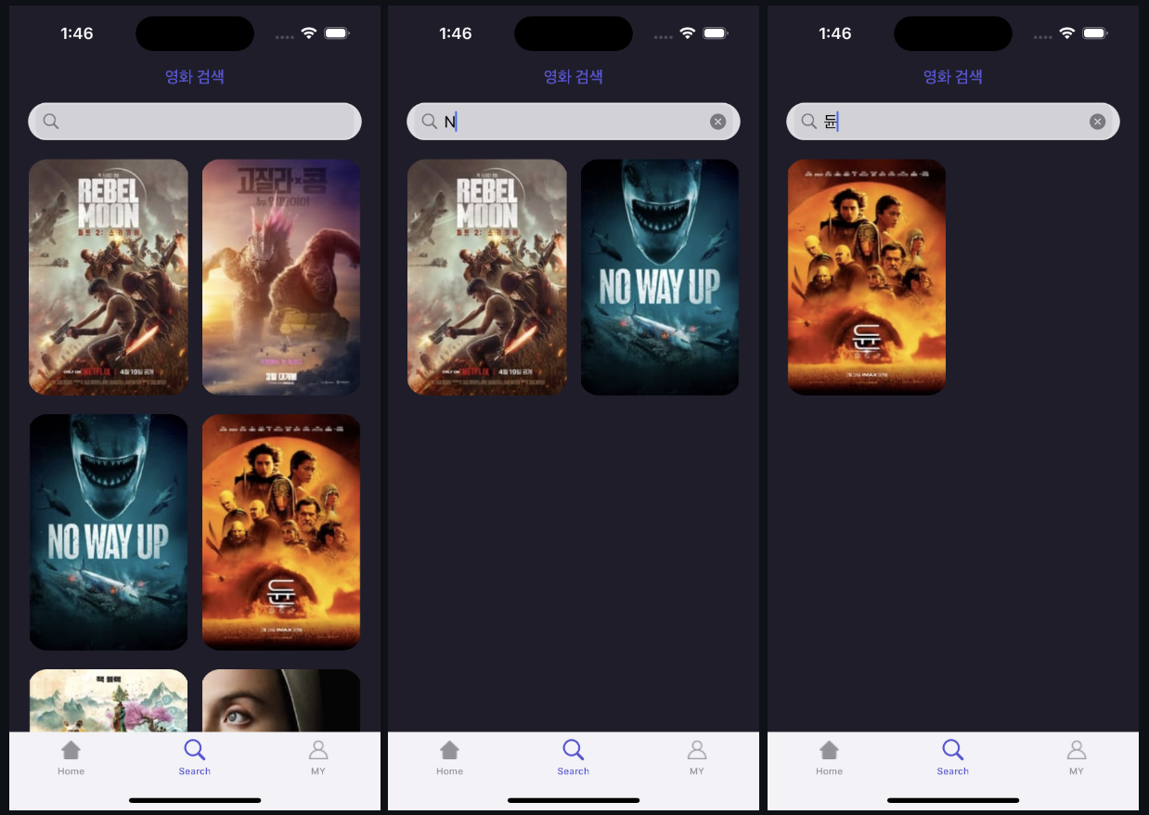Click '영화 검색' title on the middle screen
Screen dimensions: 1149x815
point(574,76)
